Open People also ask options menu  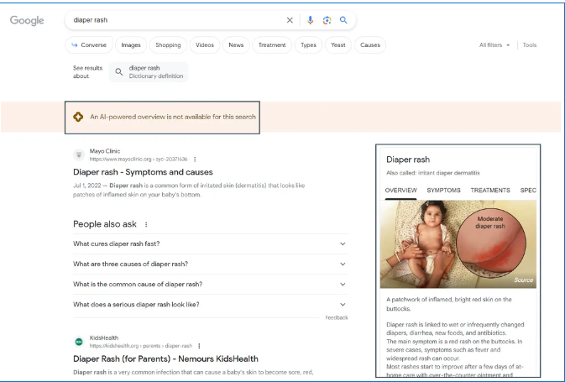146,224
